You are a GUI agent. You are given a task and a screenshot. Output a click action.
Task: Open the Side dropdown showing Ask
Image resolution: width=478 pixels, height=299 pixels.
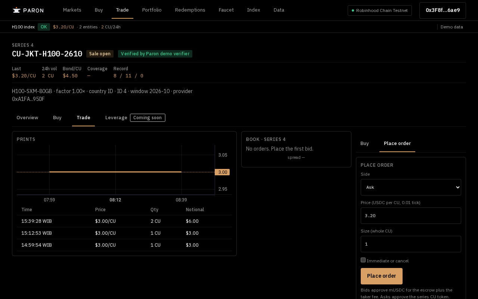411,187
